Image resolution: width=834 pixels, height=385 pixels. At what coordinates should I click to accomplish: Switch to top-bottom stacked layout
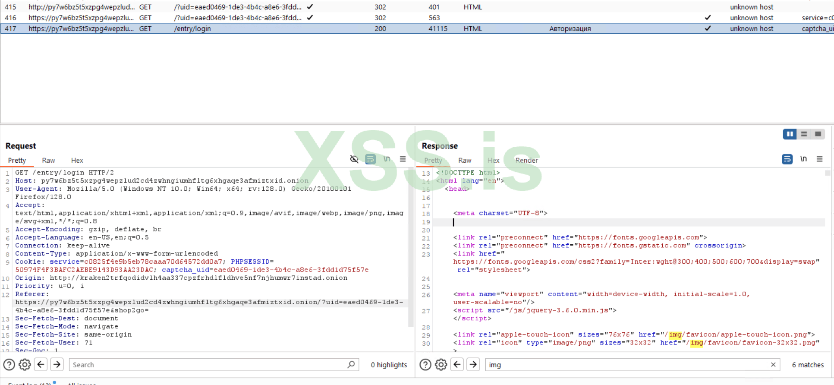[804, 134]
